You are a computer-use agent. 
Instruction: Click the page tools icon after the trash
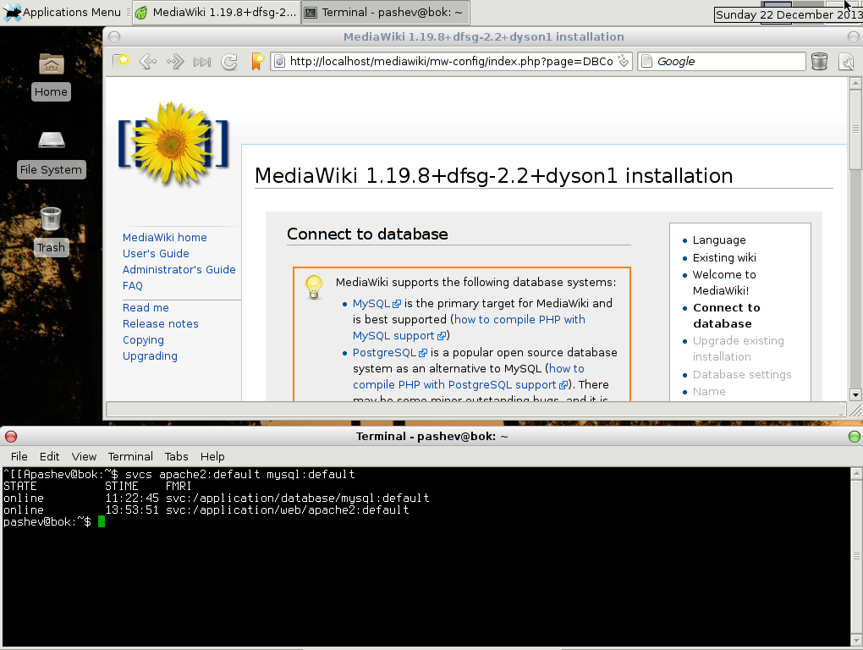846,62
